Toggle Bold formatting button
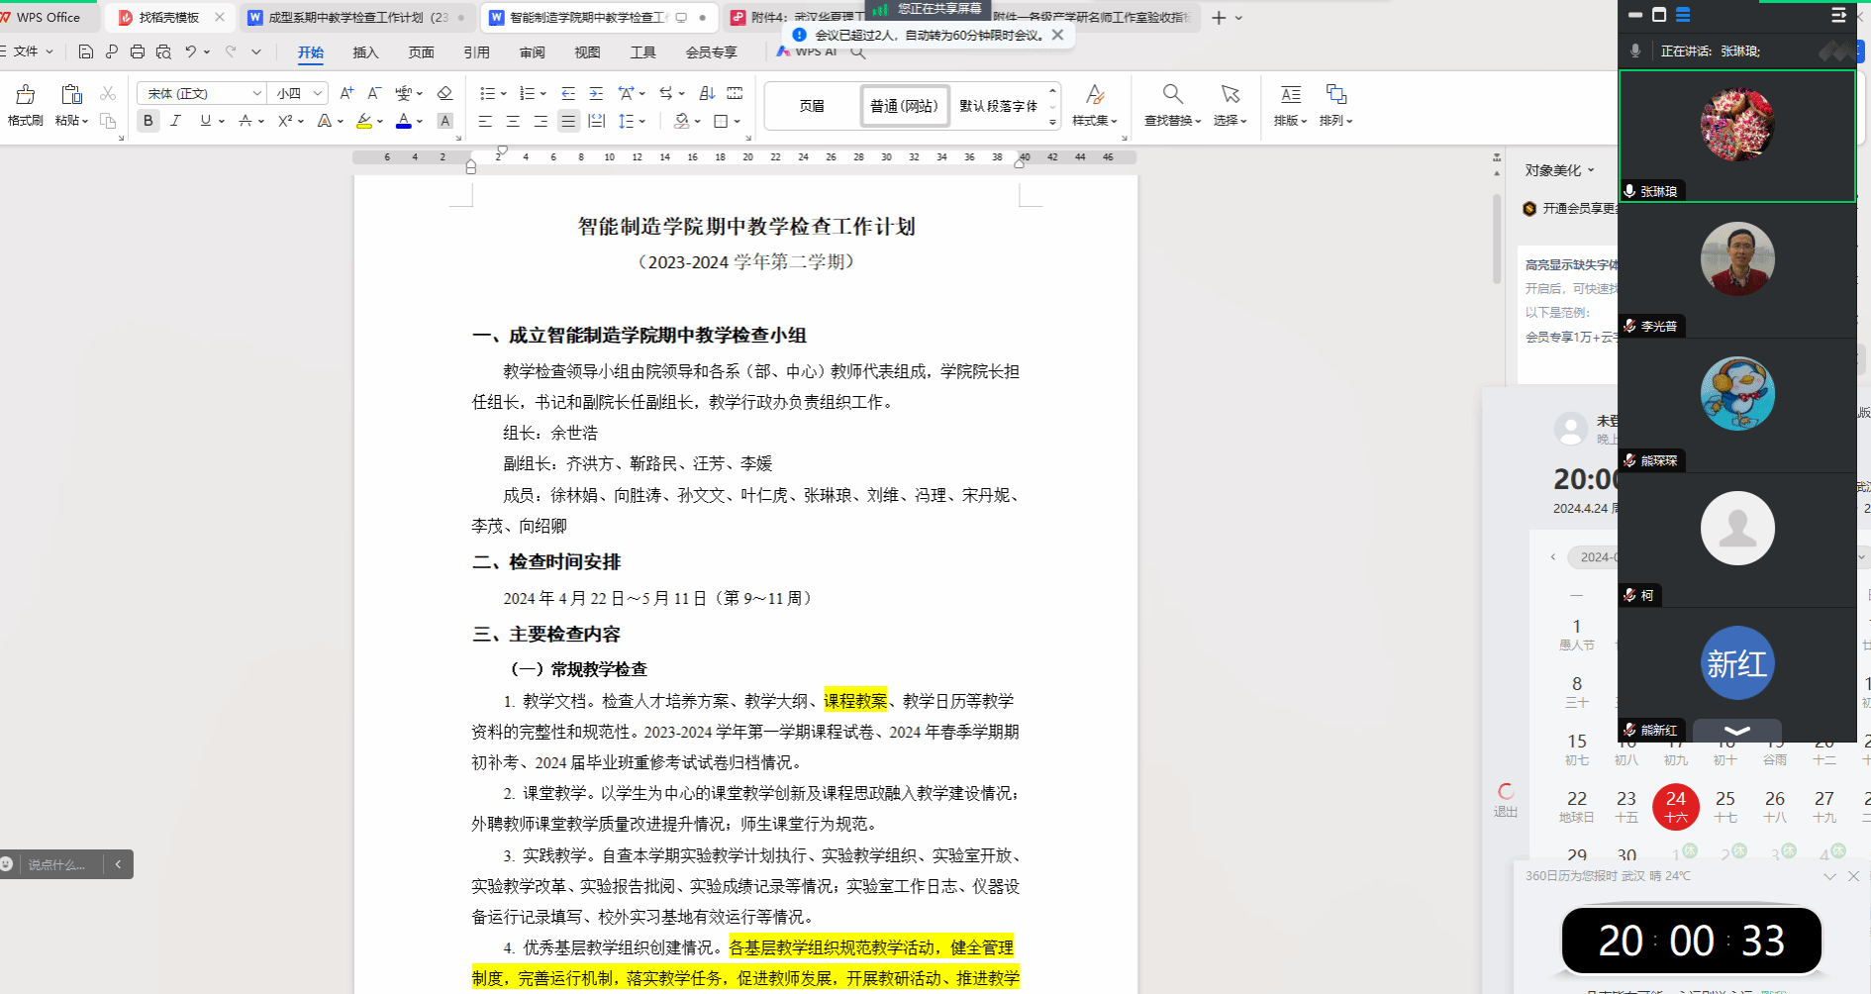This screenshot has width=1871, height=994. click(148, 121)
